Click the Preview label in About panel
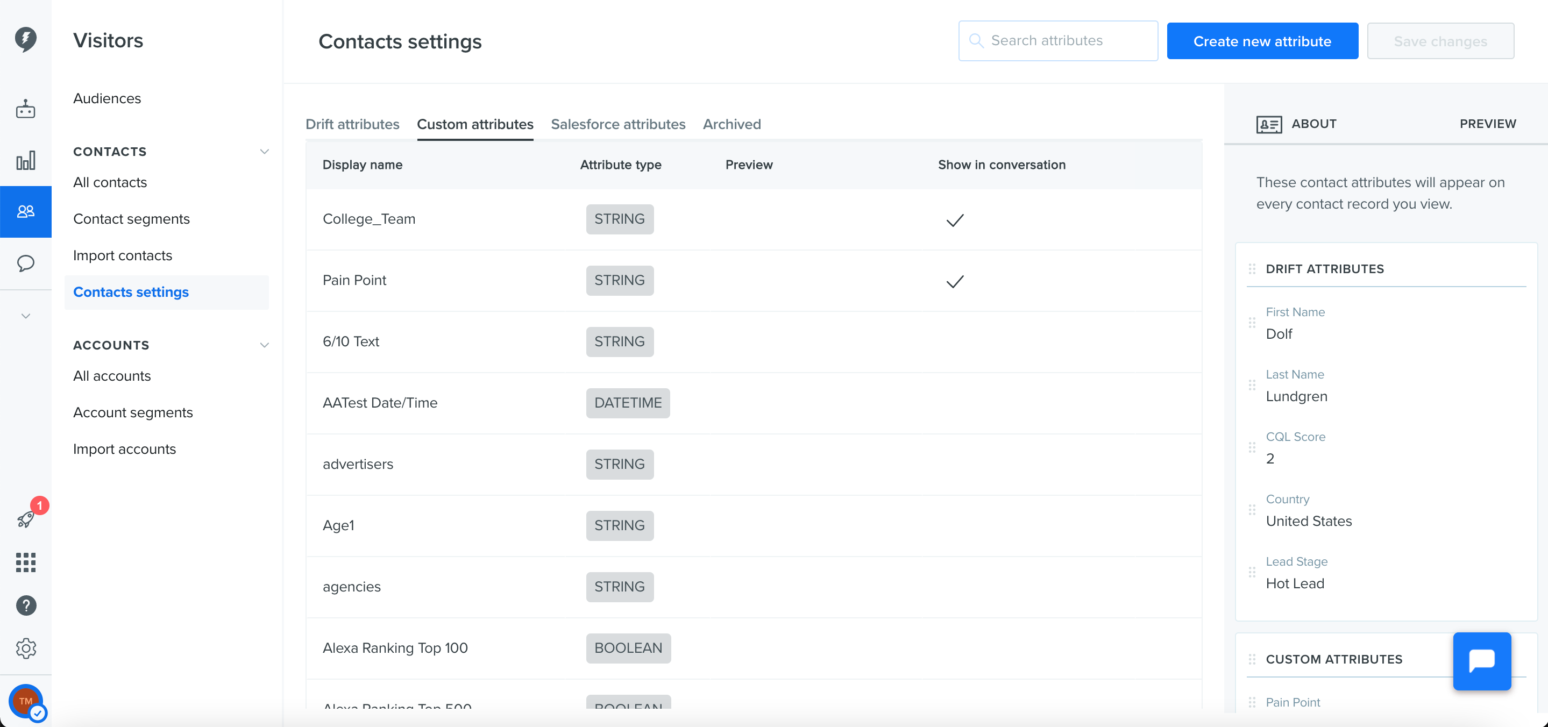The height and width of the screenshot is (727, 1548). coord(1487,124)
